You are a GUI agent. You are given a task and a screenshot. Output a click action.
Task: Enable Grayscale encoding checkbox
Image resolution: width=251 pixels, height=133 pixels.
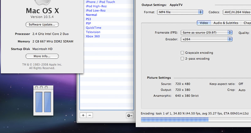(x=182, y=53)
